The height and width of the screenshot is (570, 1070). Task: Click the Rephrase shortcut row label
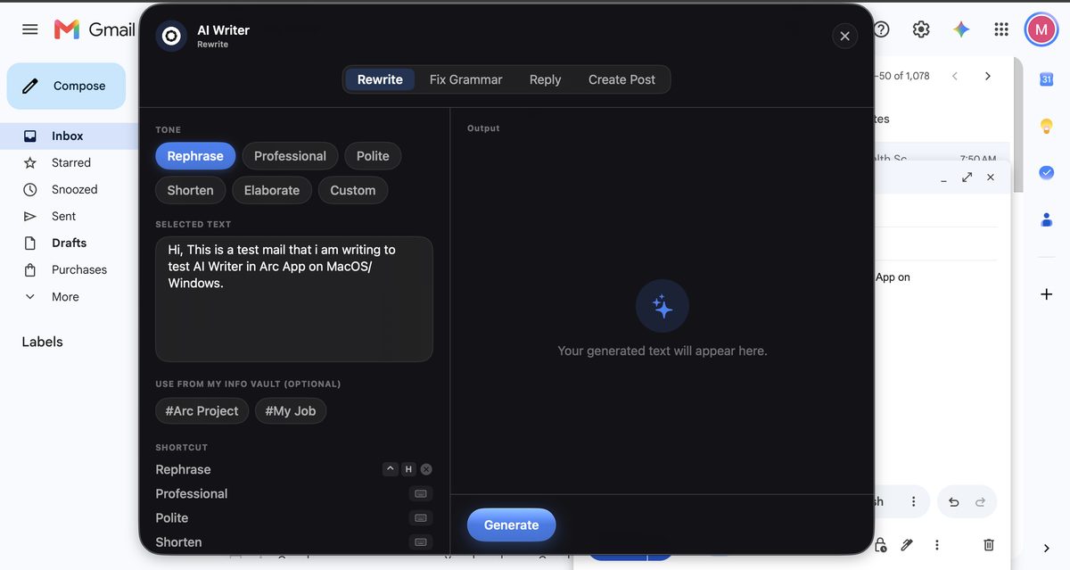tap(183, 469)
